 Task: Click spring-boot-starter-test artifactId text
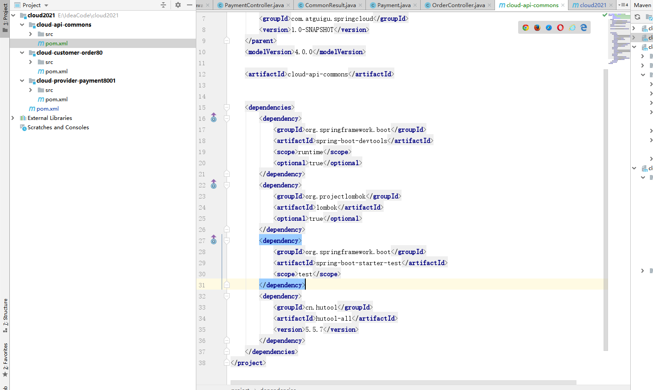pyautogui.click(x=359, y=263)
